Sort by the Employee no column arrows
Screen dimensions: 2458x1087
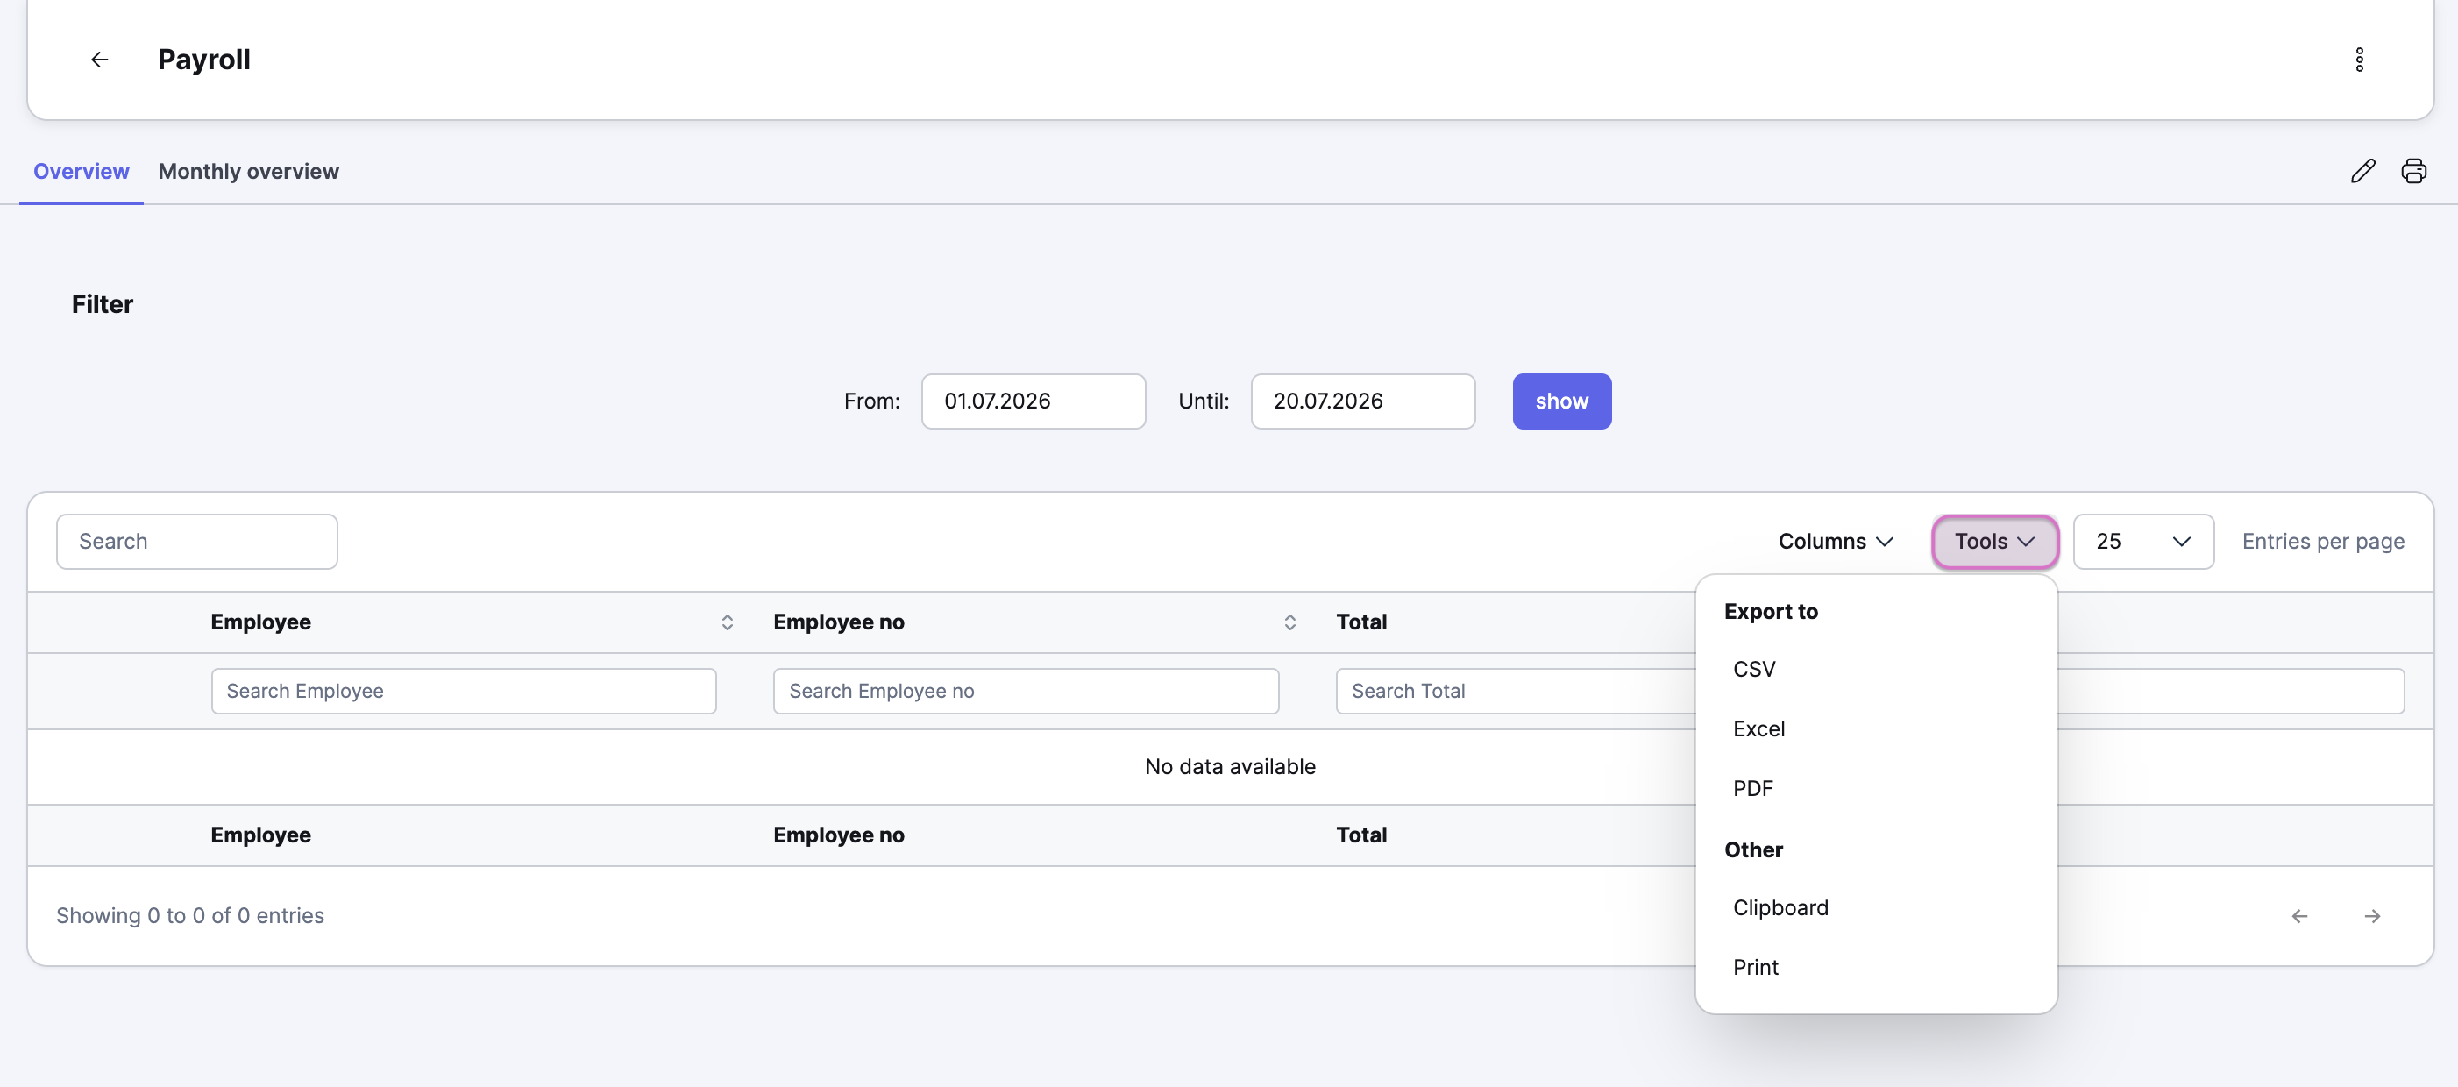tap(1289, 622)
